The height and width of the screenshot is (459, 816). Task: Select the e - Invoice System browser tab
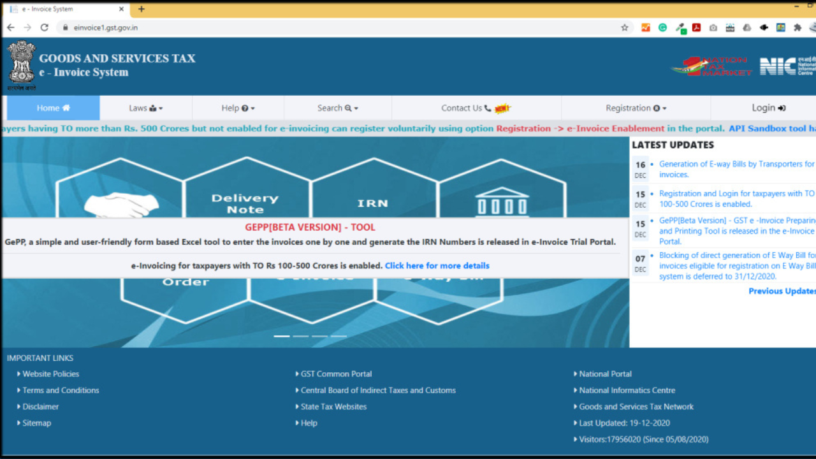[x=66, y=10]
